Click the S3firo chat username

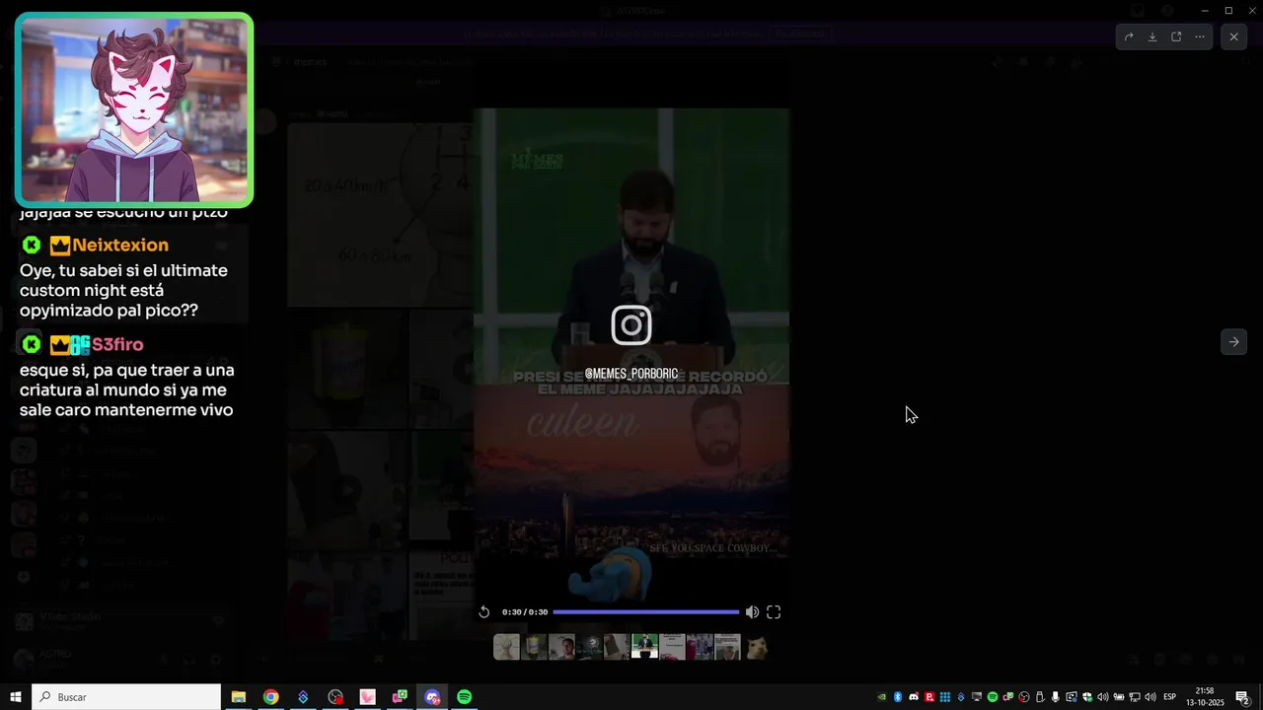[117, 344]
